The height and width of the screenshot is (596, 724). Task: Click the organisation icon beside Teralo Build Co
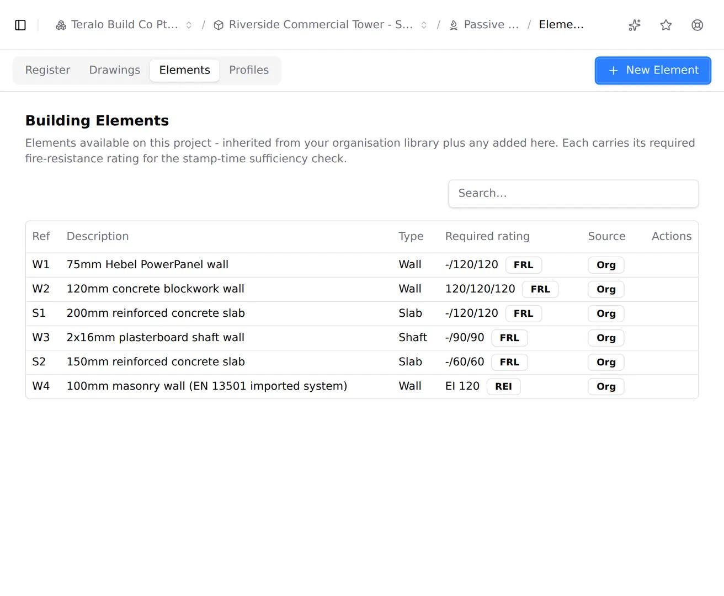point(61,25)
